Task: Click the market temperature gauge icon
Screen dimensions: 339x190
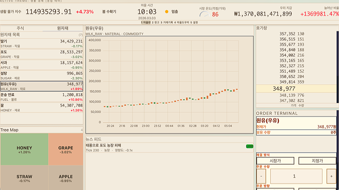Action: pos(204,14)
